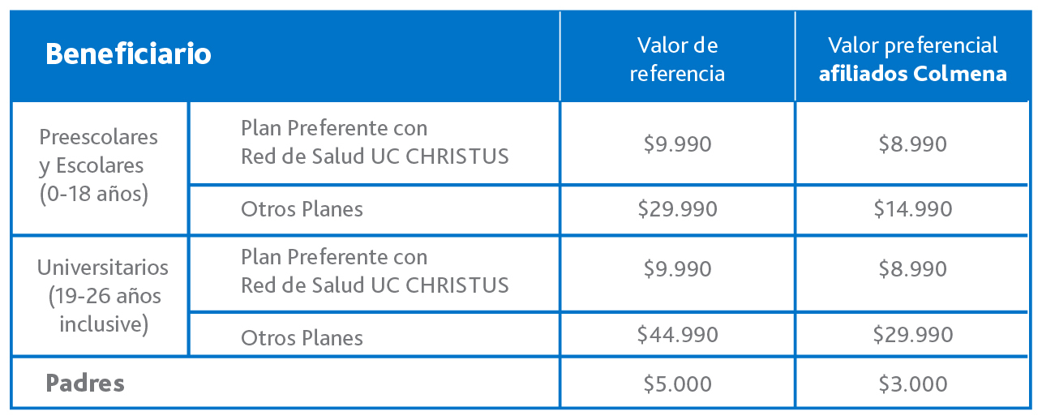Click the $29.990 reference value for Preescolares

click(x=677, y=209)
